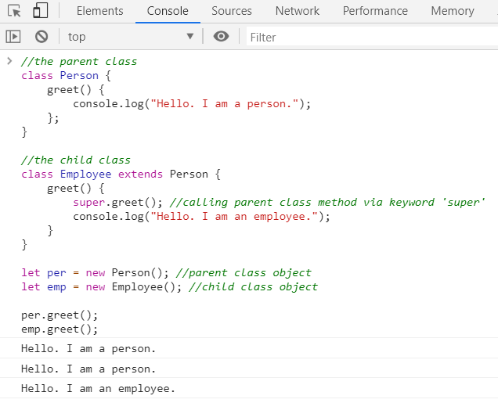Click the Filter input field
Image resolution: width=498 pixels, height=403 pixels.
368,37
